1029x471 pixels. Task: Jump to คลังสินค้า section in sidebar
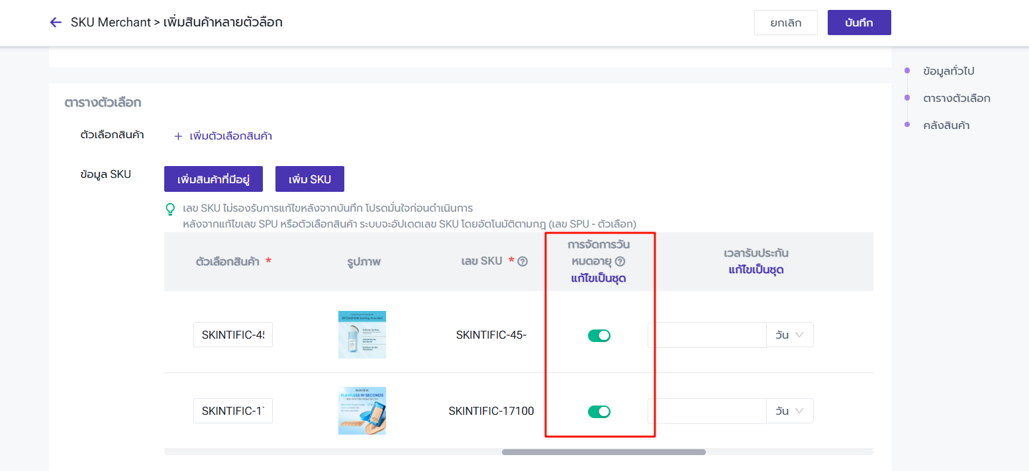(x=946, y=126)
